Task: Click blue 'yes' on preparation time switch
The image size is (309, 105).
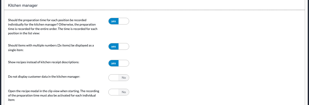Action: [x=114, y=21]
